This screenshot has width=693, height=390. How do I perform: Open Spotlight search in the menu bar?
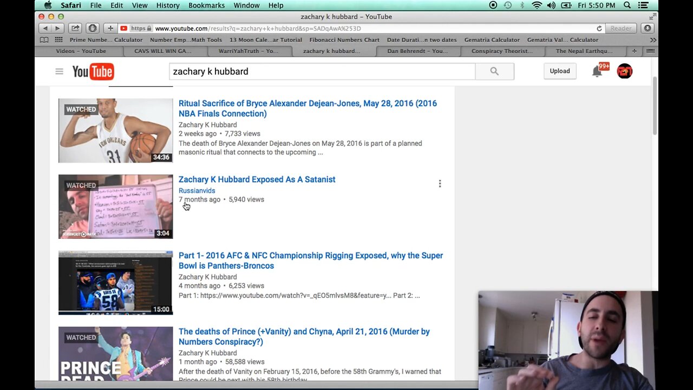coord(627,5)
